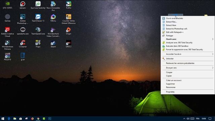This screenshot has width=215, height=121.
Task: Show hidden system tray icons
Action: (184, 119)
